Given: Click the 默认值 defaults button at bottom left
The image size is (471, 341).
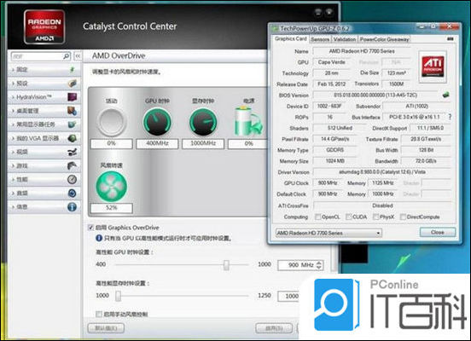Looking at the screenshot, I should 106,328.
